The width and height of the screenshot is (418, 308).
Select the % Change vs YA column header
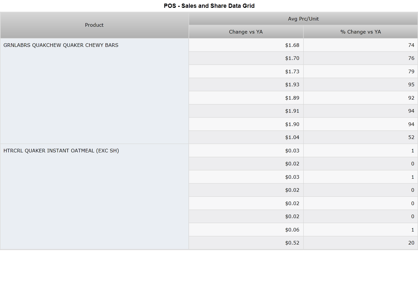(361, 32)
